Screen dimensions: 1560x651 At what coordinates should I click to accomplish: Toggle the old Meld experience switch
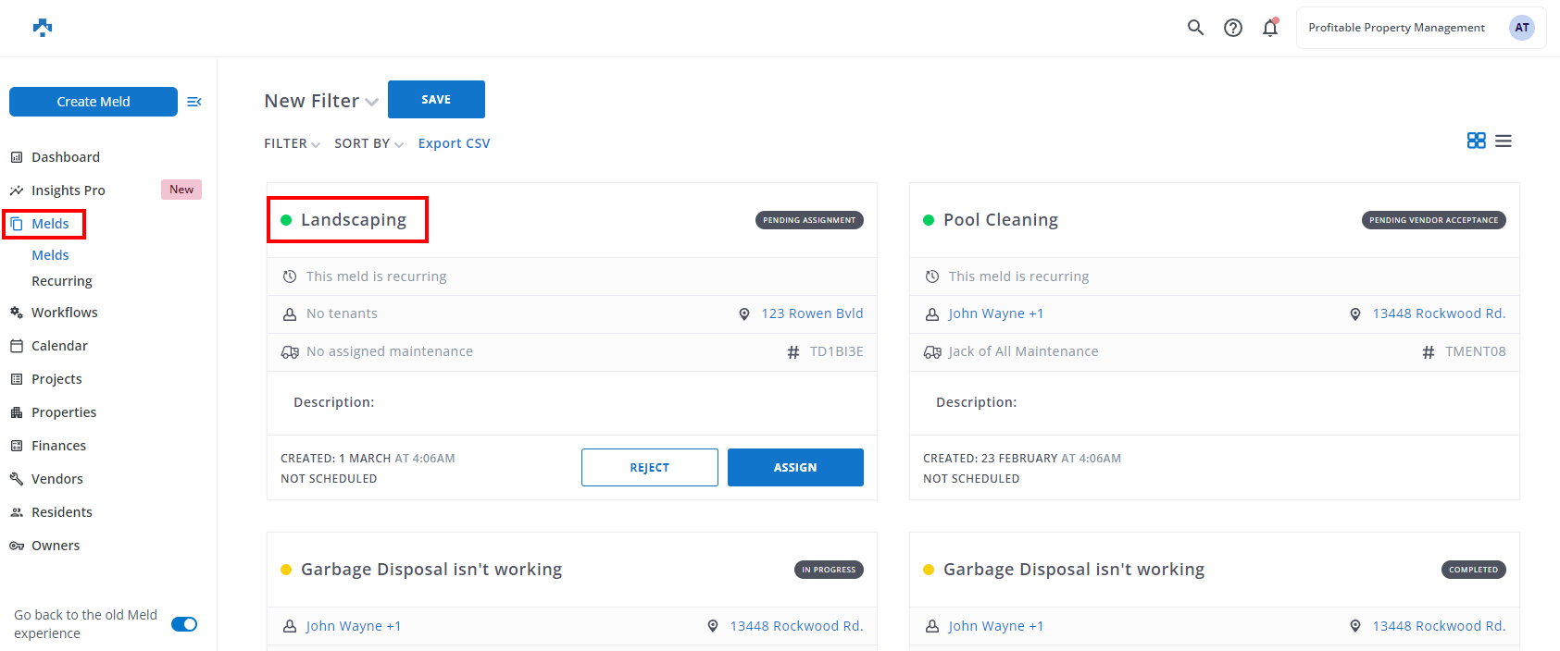(184, 624)
